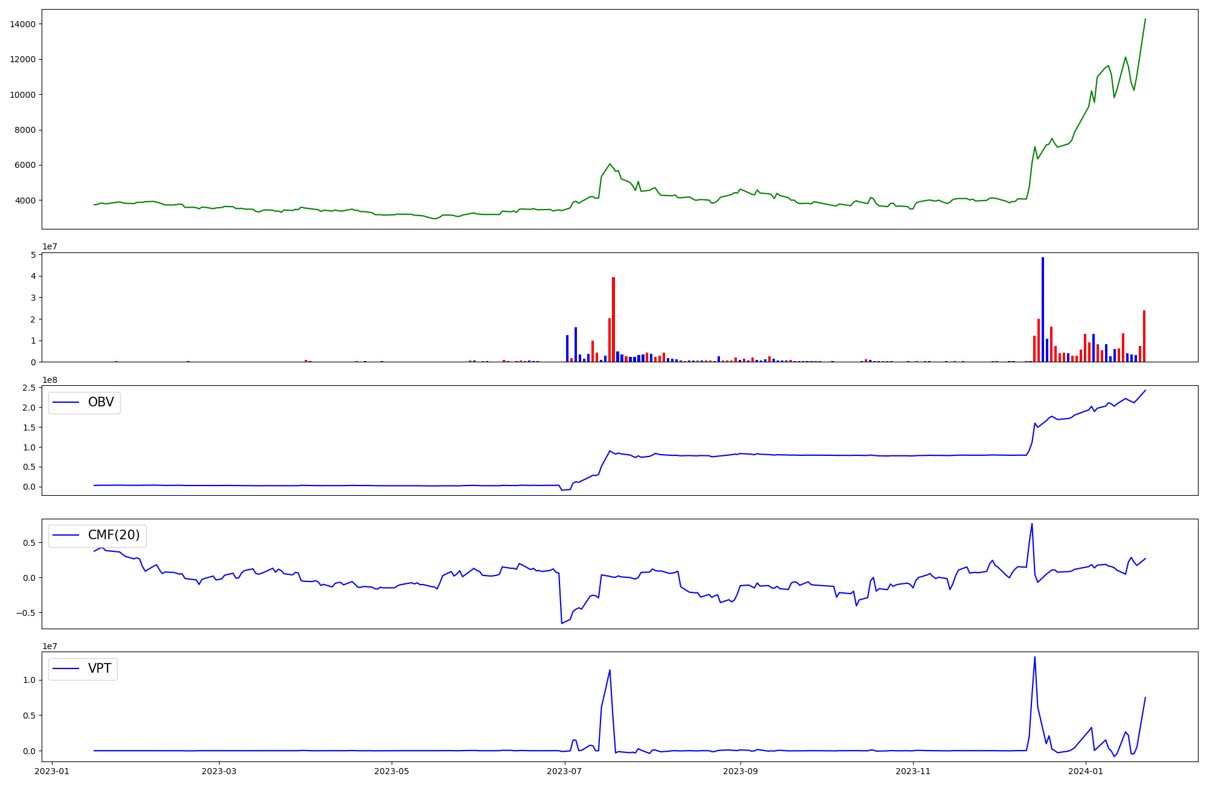Click the blue line sample in VPT legend

(66, 668)
